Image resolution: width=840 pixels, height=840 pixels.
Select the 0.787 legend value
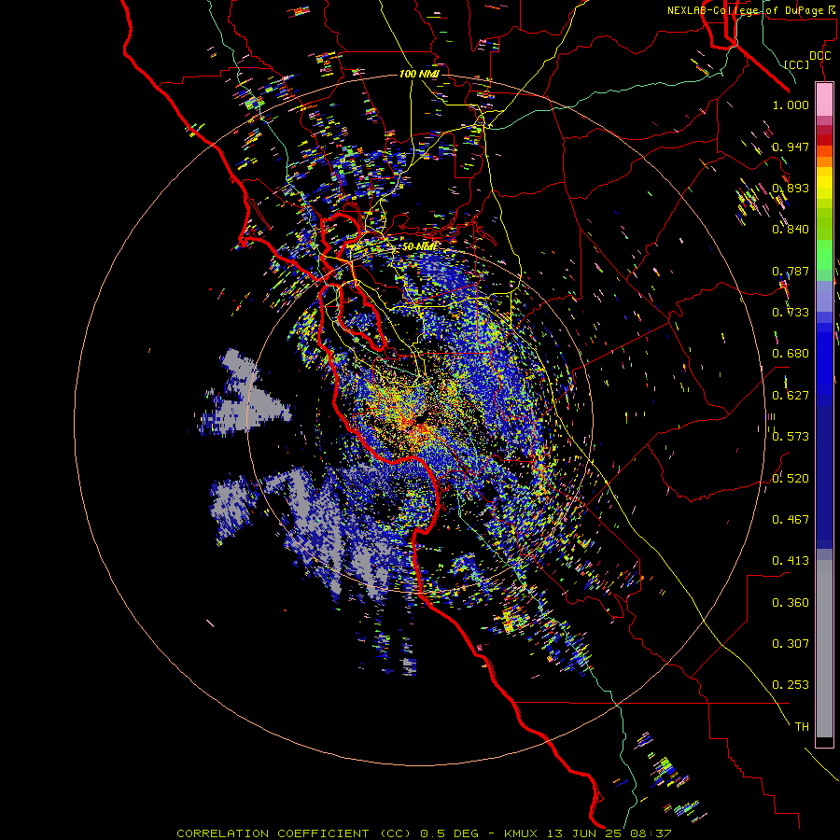[791, 271]
